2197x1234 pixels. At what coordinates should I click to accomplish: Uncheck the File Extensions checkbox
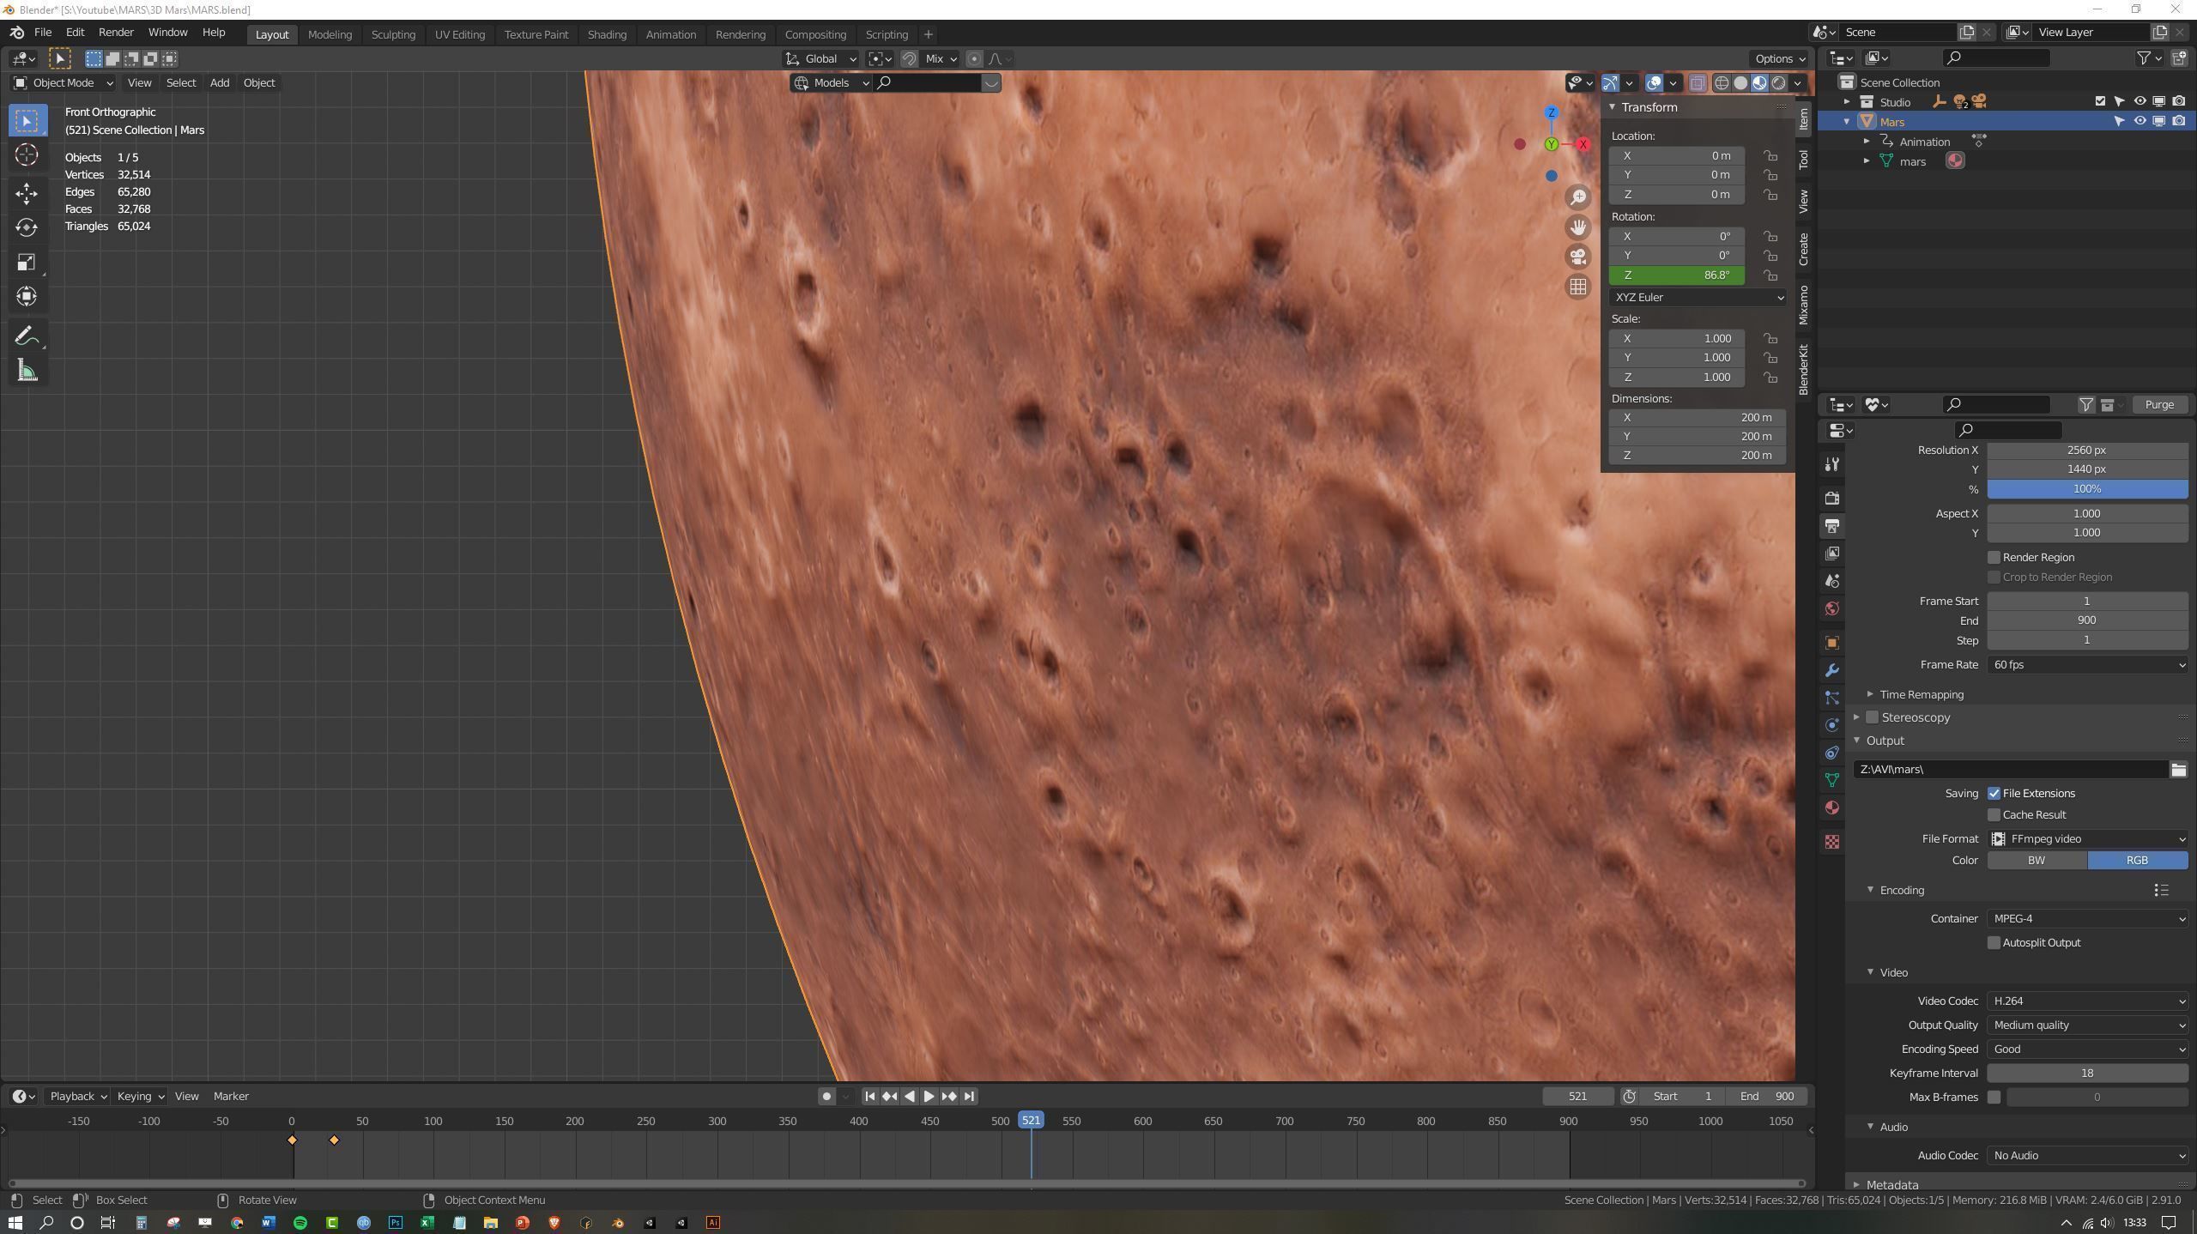[x=1994, y=794]
